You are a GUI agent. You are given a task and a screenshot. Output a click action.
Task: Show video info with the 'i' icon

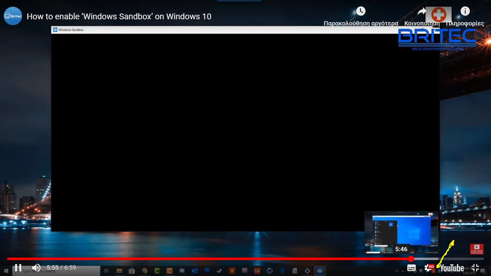pyautogui.click(x=465, y=11)
